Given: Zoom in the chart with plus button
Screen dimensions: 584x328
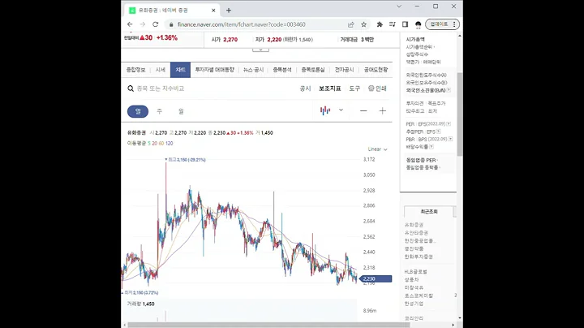Looking at the screenshot, I should pos(383,110).
